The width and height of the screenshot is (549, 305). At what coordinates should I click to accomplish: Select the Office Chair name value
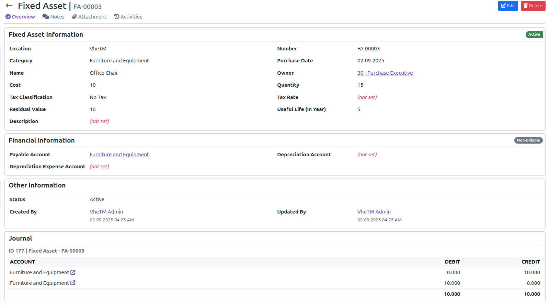pos(104,73)
